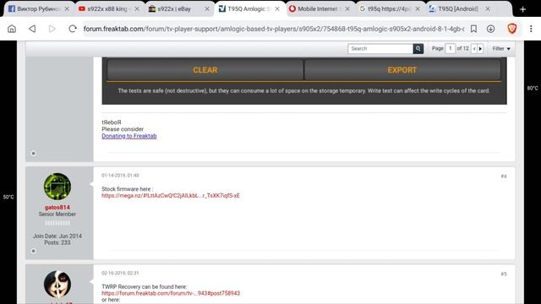This screenshot has height=304, width=541.
Task: Click the CLEAR button
Action: (205, 70)
